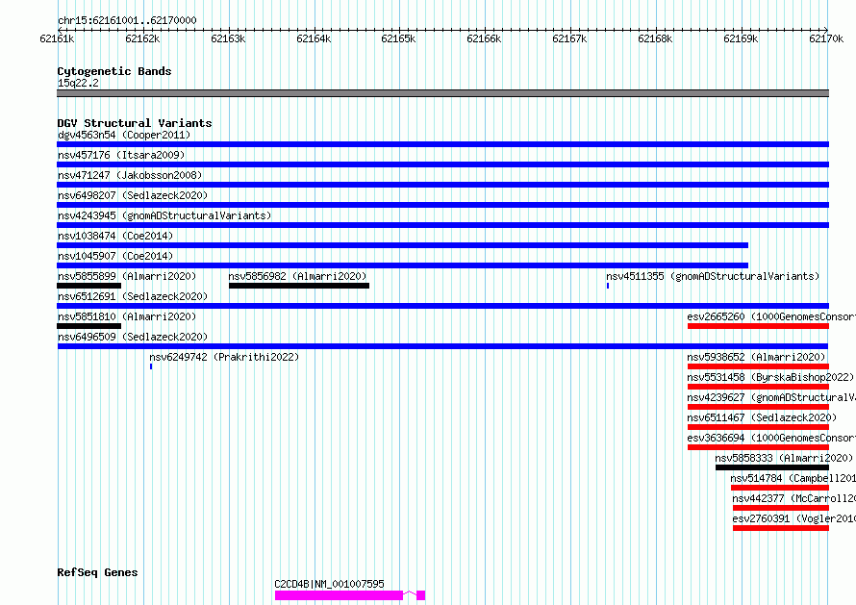Click the black bar under nsv5856982
This screenshot has height=605, width=856.
click(x=299, y=286)
